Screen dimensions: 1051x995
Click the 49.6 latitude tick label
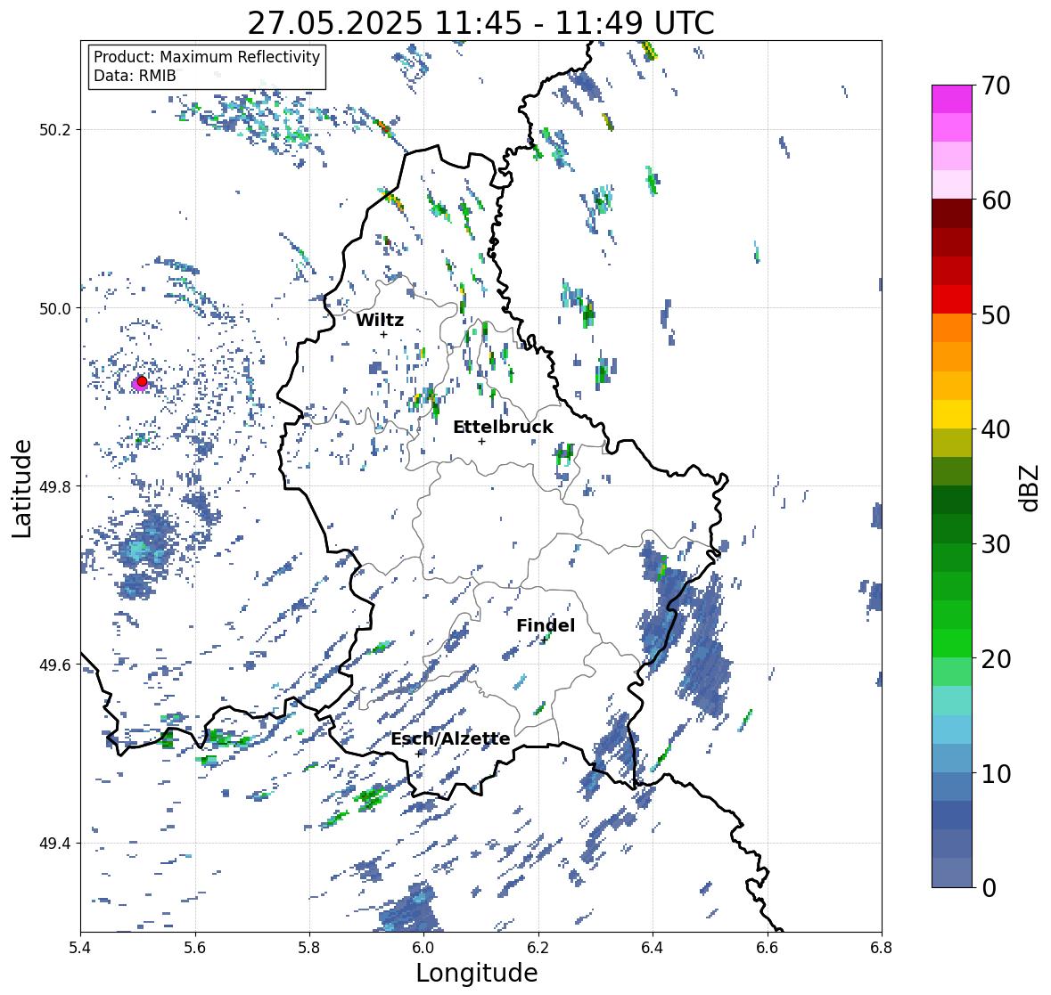(x=55, y=665)
